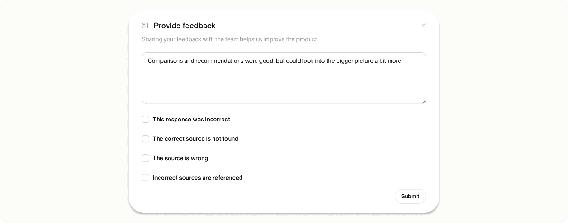Viewport: 568px width, 223px height.
Task: Enable 'The source is wrong' checkbox
Action: pos(146,158)
